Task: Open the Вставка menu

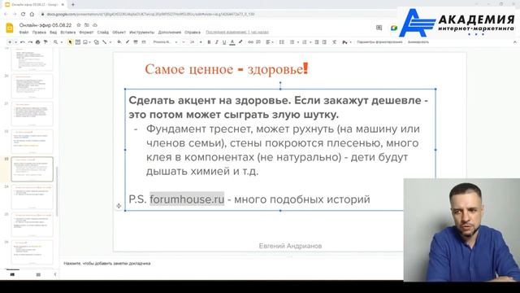Action: 68,33
